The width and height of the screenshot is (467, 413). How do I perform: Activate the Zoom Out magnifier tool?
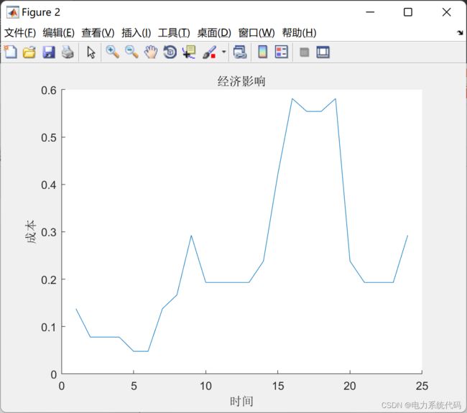pyautogui.click(x=131, y=52)
